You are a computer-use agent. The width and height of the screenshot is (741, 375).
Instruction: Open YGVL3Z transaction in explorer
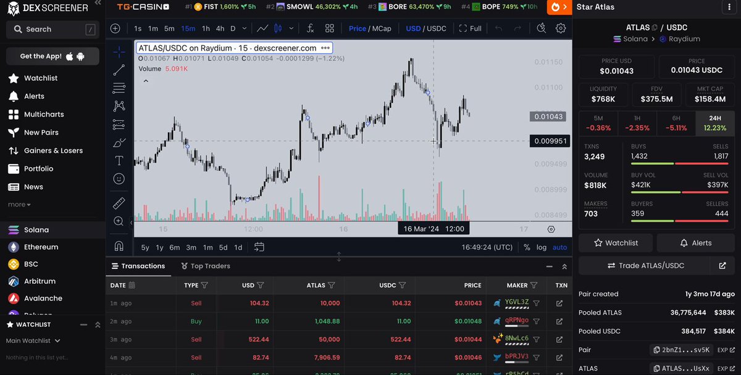coord(559,303)
